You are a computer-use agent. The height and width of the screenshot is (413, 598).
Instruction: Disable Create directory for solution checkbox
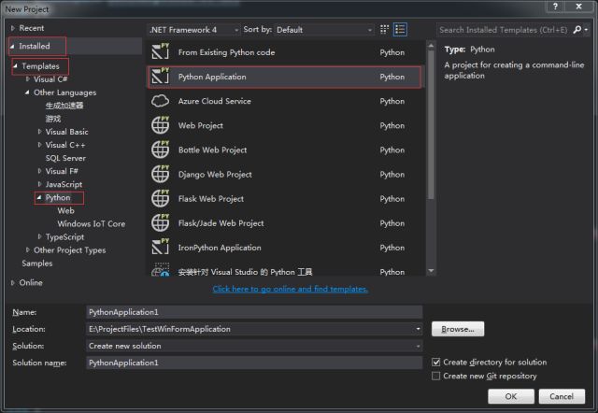[436, 363]
